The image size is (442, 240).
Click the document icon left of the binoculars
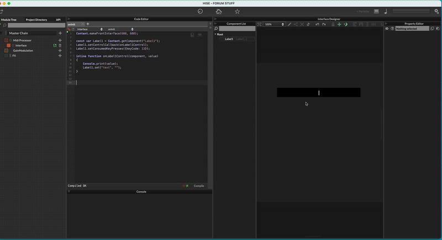[x=192, y=35]
